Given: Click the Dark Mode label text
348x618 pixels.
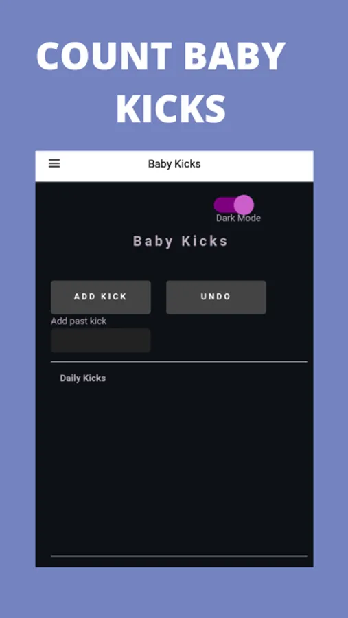Looking at the screenshot, I should pyautogui.click(x=238, y=218).
